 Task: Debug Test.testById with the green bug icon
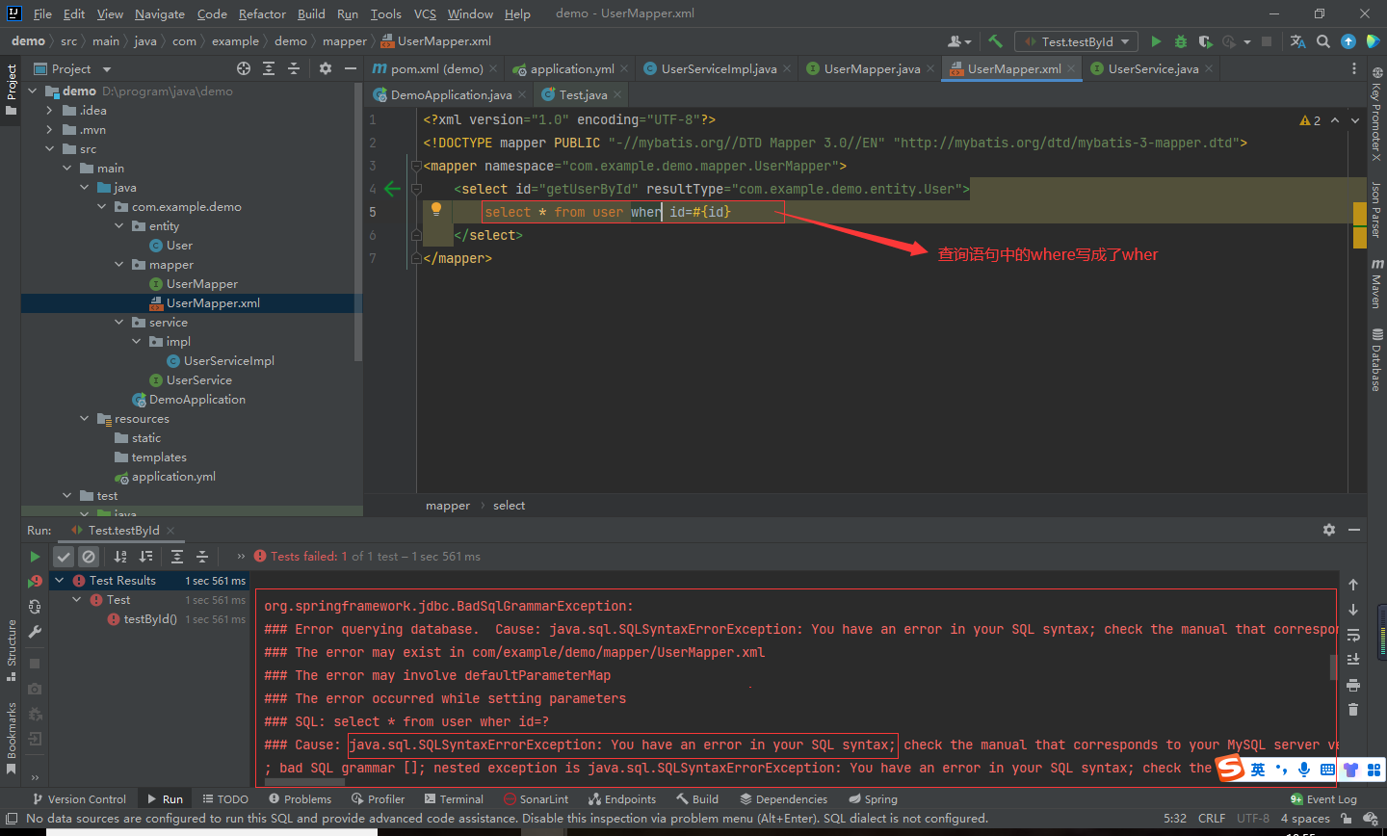(x=1180, y=41)
